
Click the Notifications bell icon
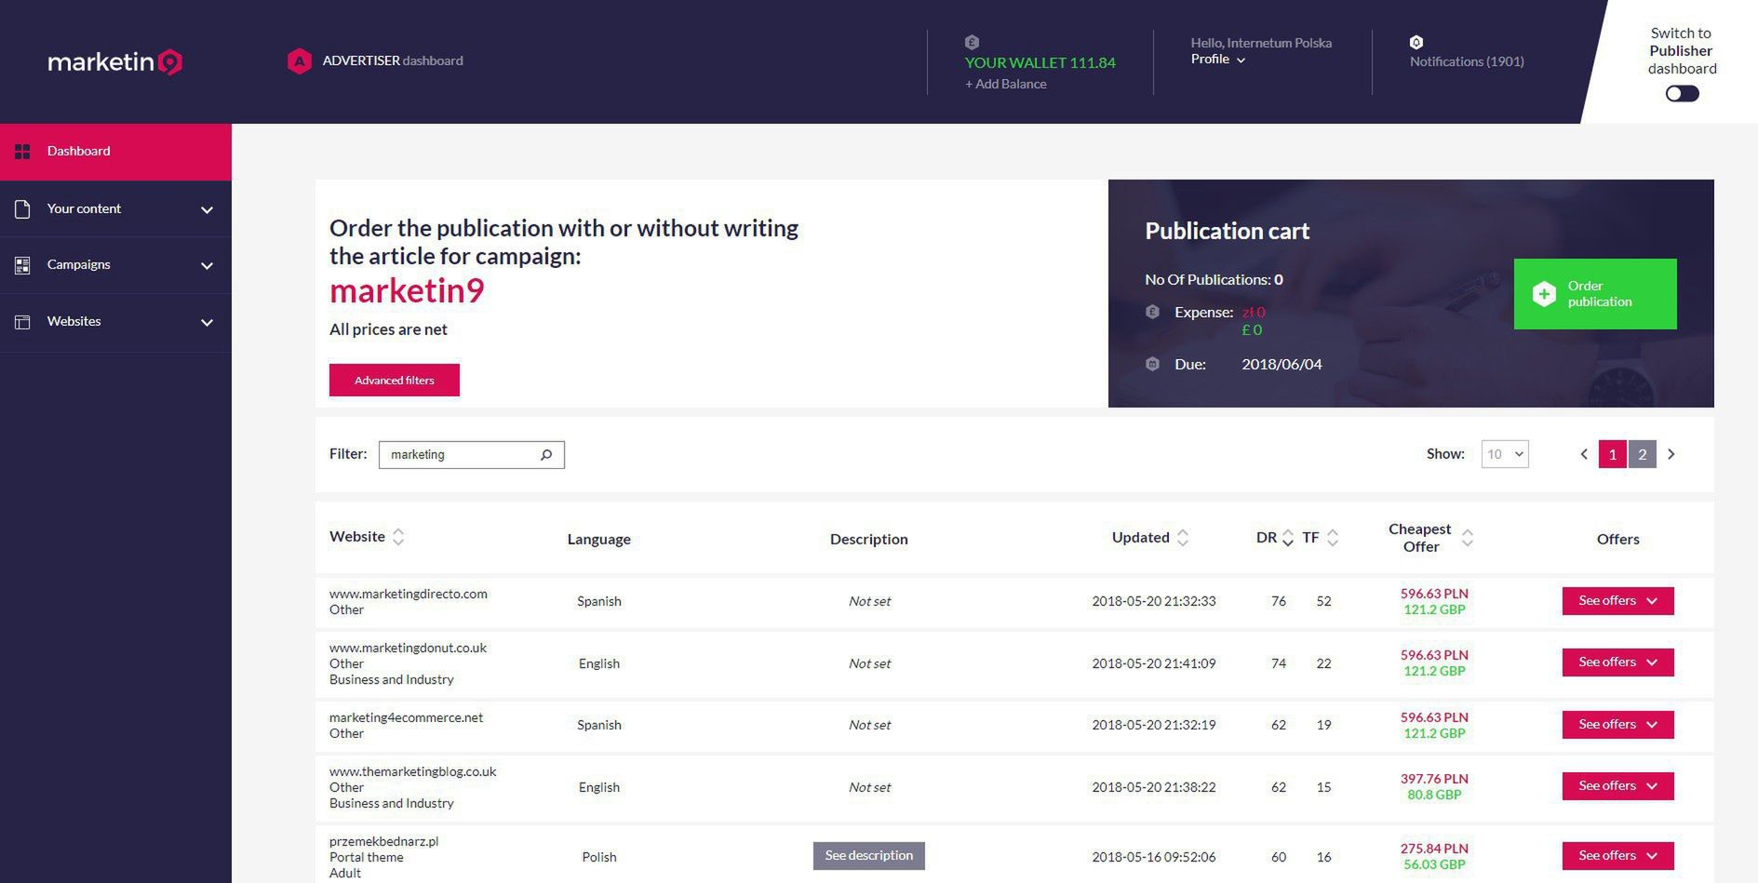1416,42
